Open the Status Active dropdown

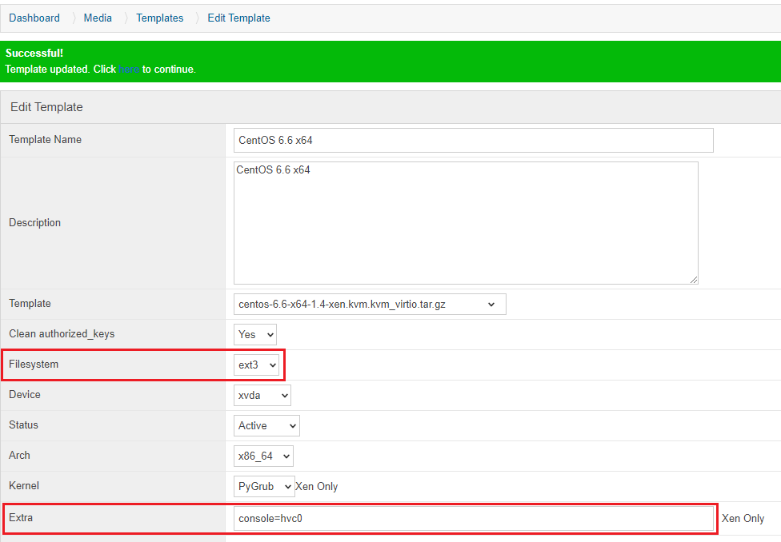click(266, 425)
